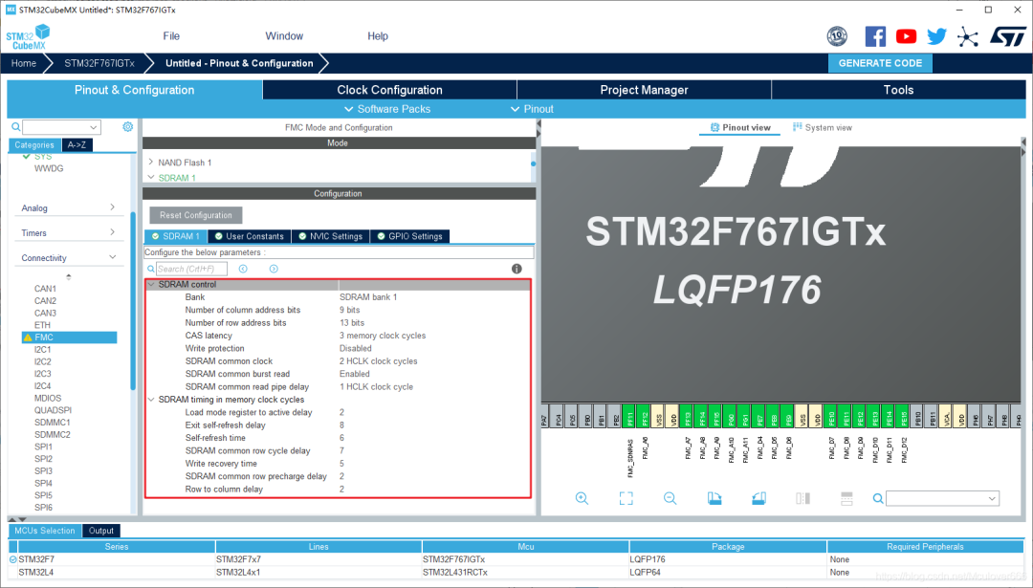This screenshot has width=1033, height=588.
Task: Click the STM32CubeMX logo
Action: (x=29, y=37)
